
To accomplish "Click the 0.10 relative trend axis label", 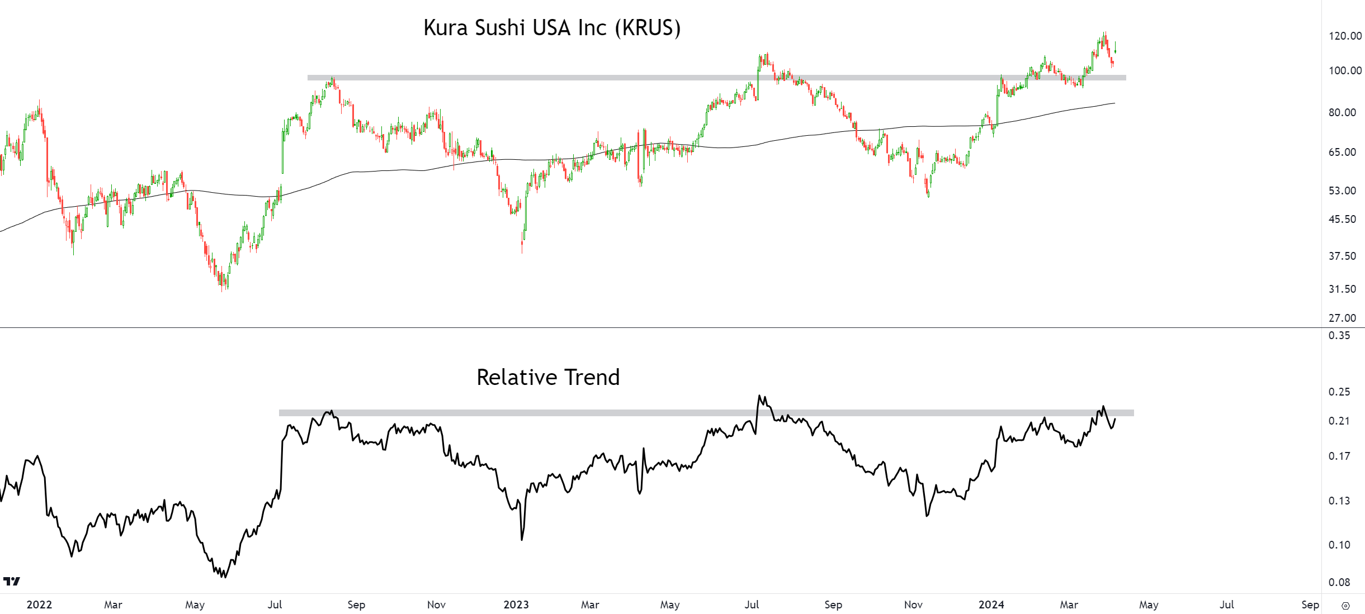I will point(1339,545).
